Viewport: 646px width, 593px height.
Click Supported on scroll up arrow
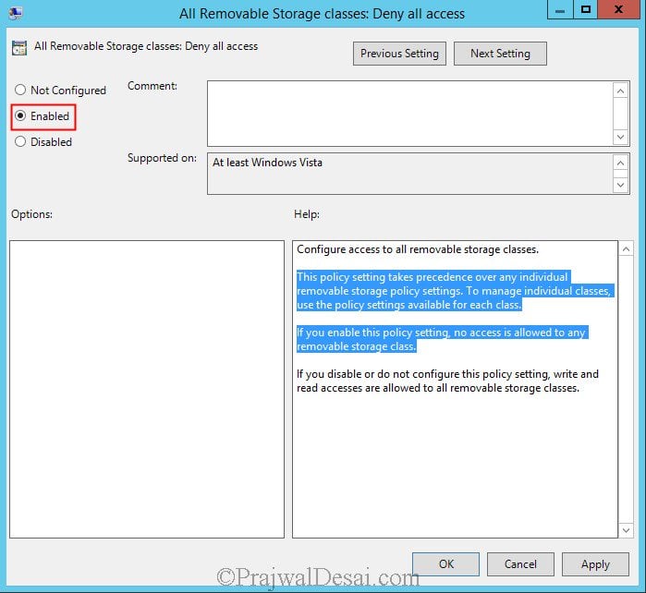click(620, 163)
